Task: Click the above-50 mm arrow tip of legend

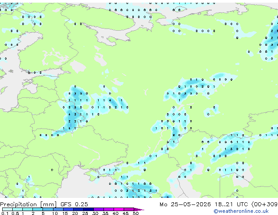Action: tap(139, 209)
